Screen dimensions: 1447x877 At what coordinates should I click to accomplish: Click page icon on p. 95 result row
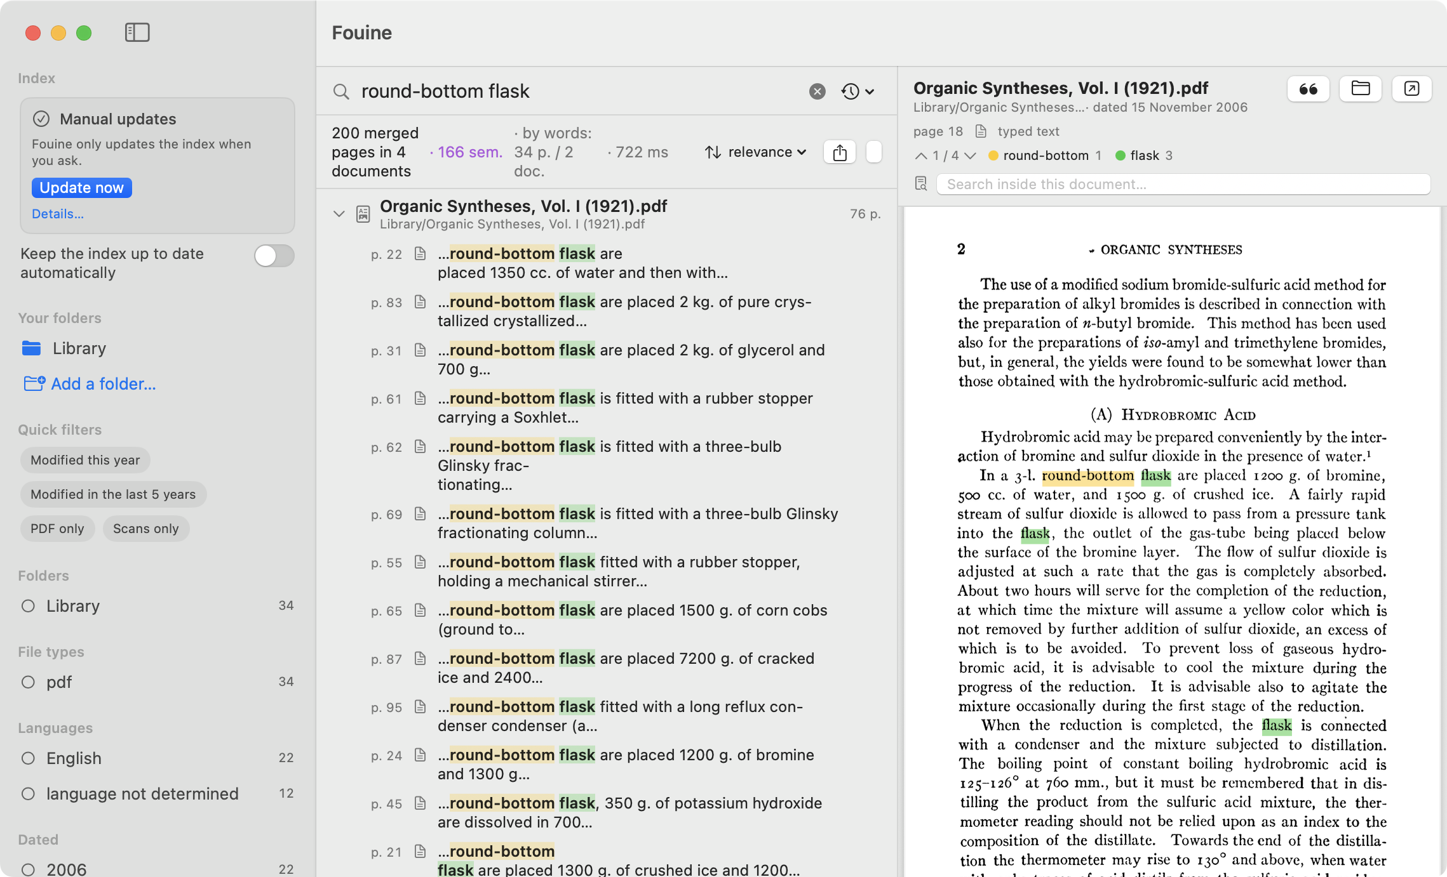click(420, 707)
